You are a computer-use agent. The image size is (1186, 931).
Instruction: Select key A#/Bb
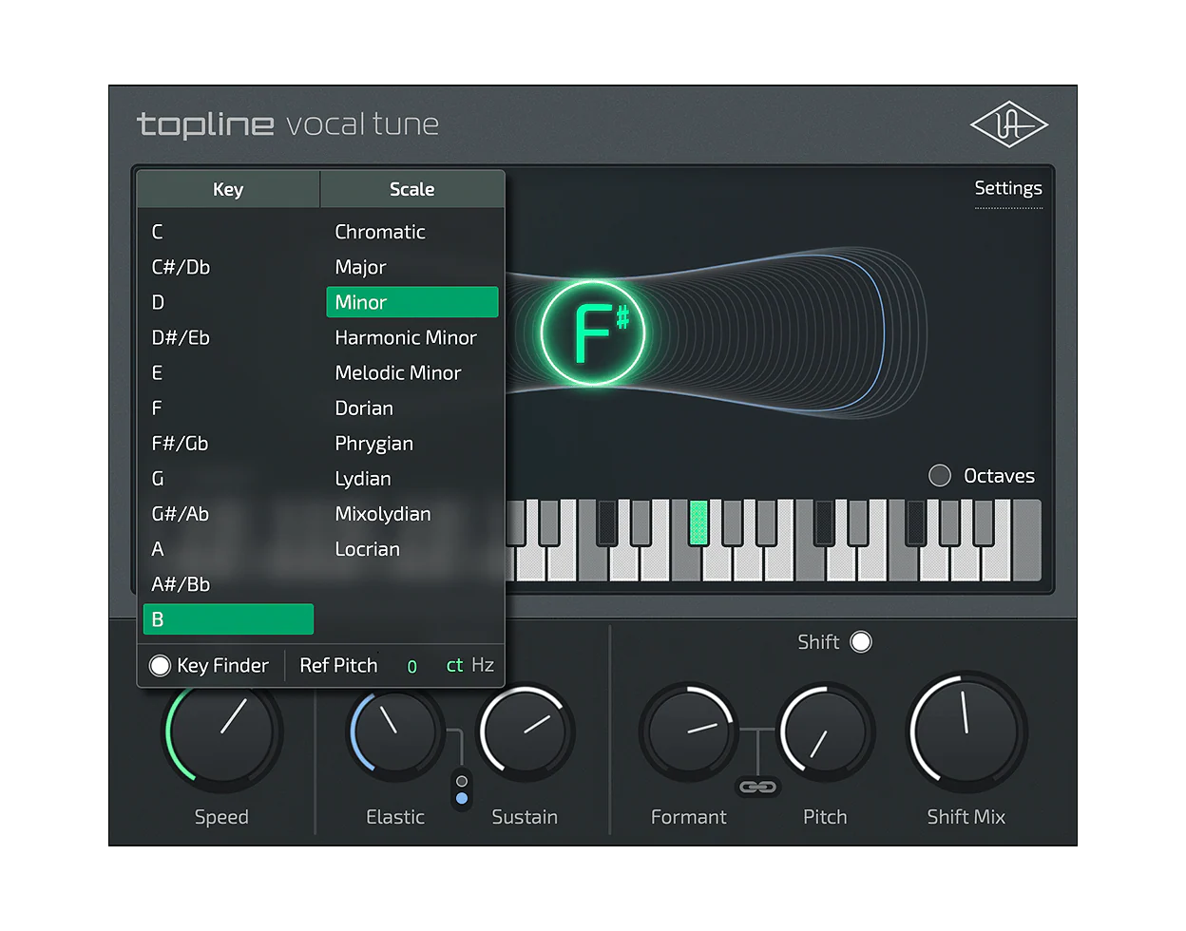228,583
